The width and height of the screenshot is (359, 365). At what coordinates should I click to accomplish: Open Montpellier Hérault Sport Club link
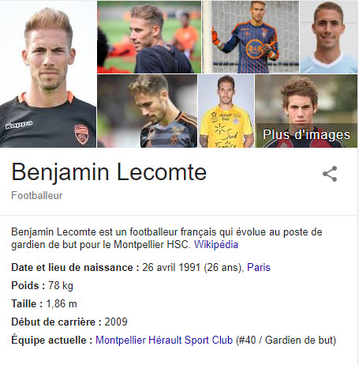[x=164, y=340]
